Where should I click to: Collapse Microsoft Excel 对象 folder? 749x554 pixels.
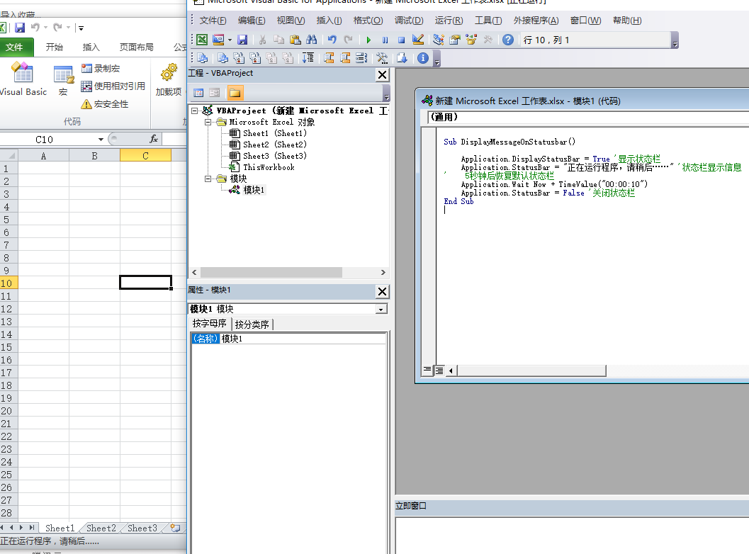coord(208,123)
